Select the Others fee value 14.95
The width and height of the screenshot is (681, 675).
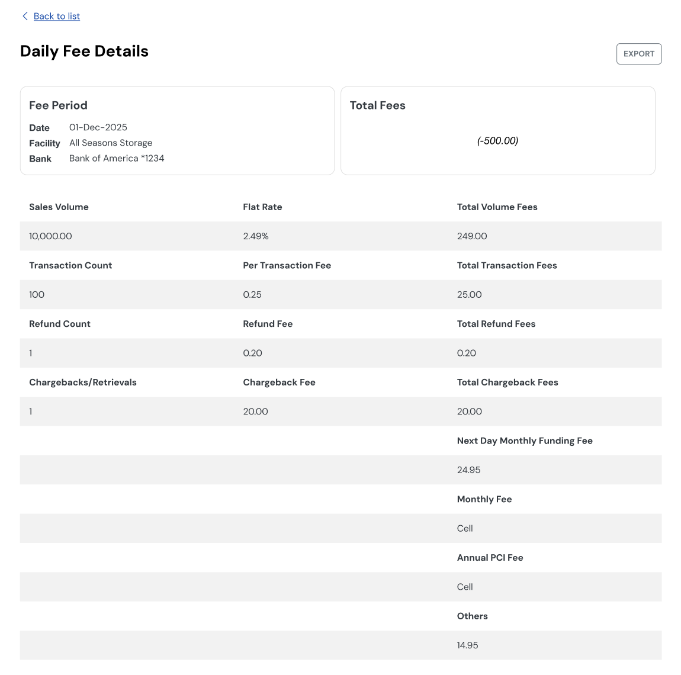pyautogui.click(x=467, y=645)
